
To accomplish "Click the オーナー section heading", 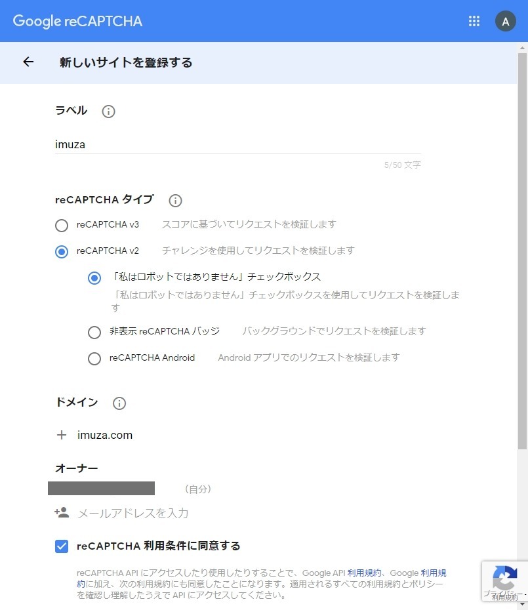I will (76, 468).
